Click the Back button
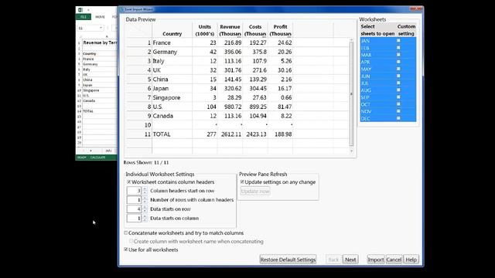This screenshot has height=278, width=495. tap(333, 259)
